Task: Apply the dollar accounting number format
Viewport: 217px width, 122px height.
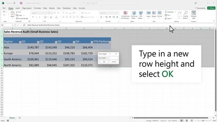Action: pos(101,17)
